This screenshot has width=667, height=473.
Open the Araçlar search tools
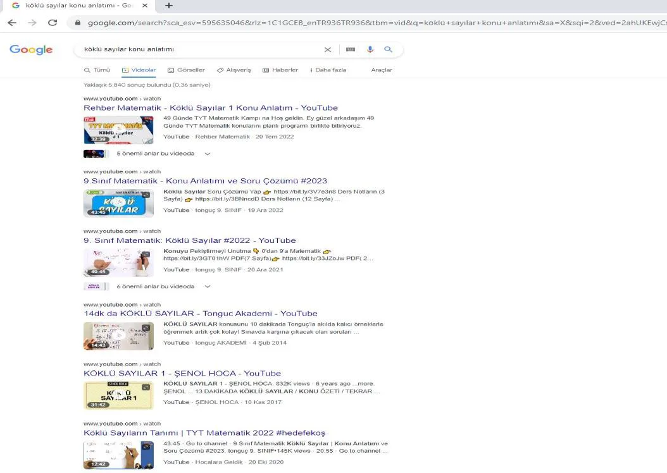coord(382,70)
